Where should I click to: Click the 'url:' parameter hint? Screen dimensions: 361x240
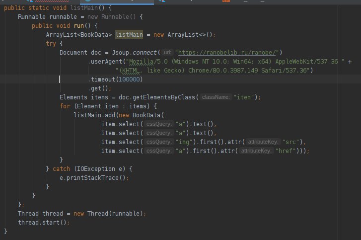point(167,53)
